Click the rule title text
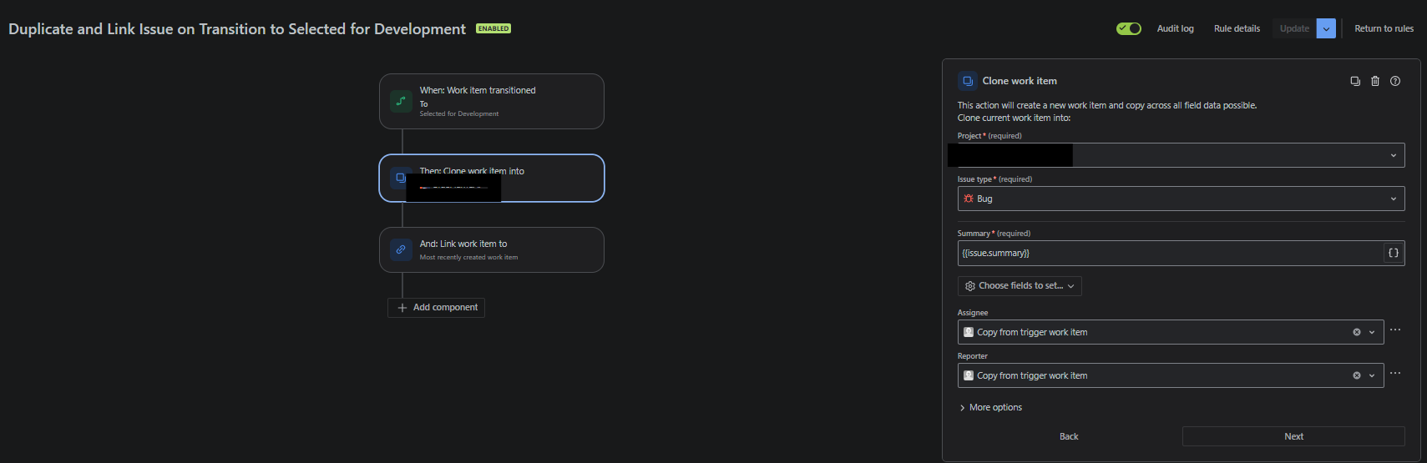 pos(237,29)
